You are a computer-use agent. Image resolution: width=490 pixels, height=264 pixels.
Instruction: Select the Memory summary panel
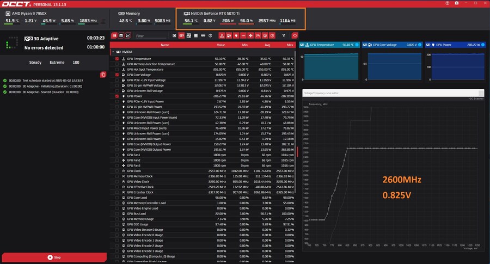[x=145, y=17]
